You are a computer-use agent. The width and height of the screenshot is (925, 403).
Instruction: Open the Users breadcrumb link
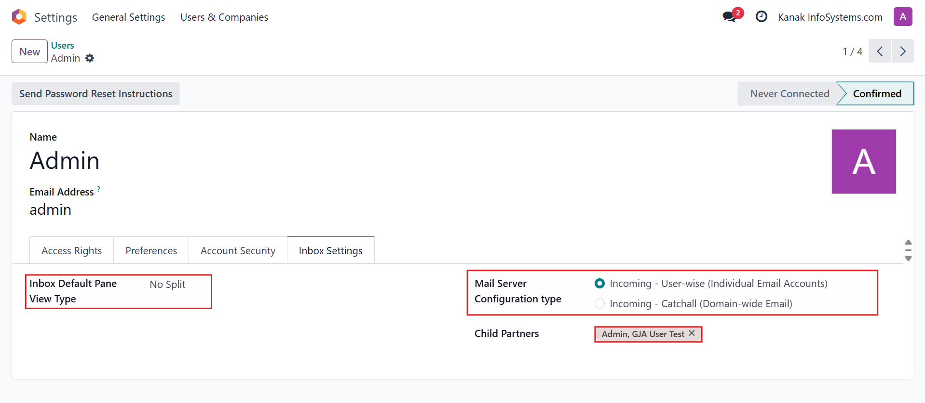(63, 45)
